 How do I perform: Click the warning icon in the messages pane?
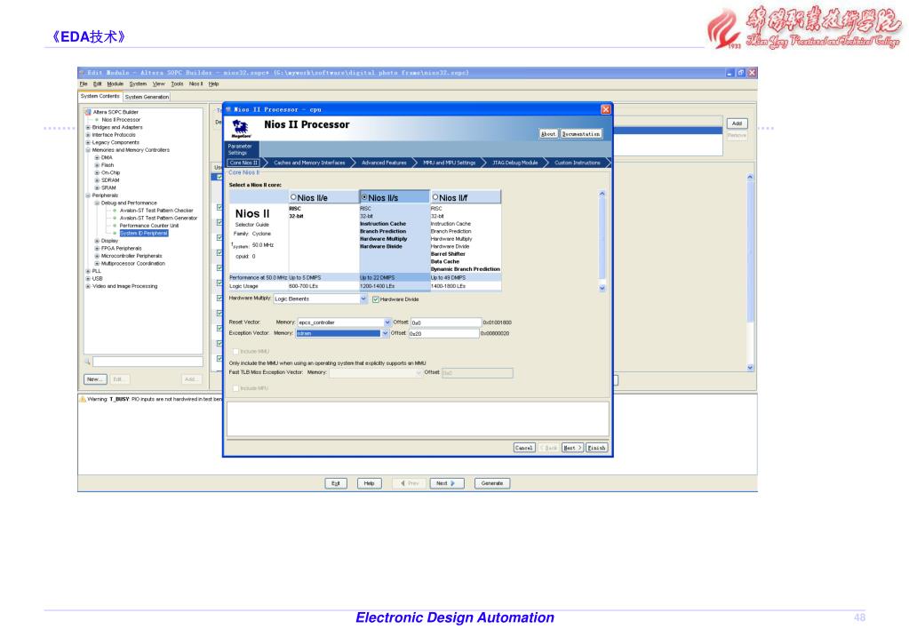coord(83,399)
